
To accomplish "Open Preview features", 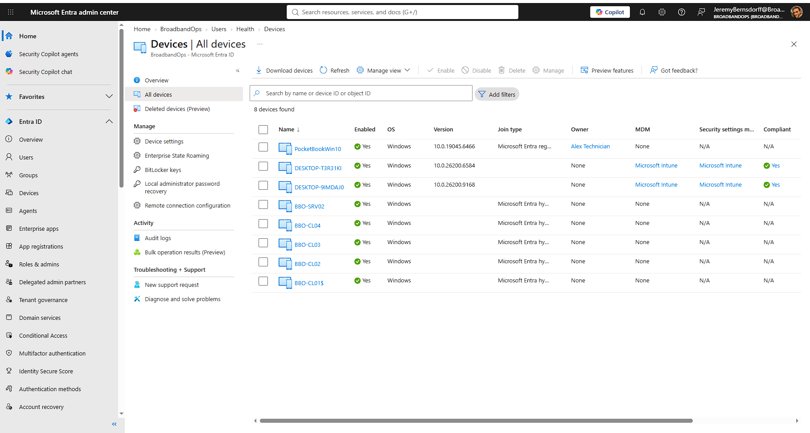I will (607, 70).
